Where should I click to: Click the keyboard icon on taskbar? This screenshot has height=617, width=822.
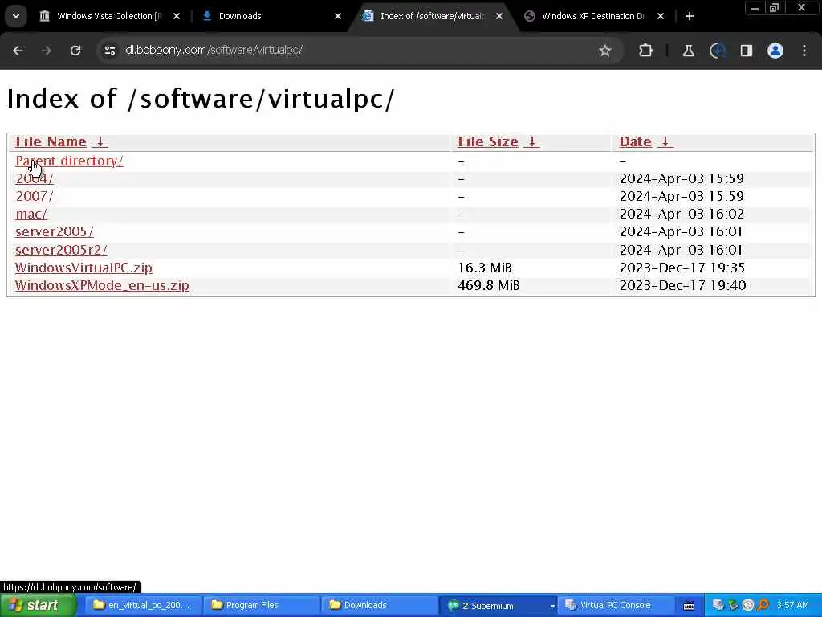pos(689,606)
